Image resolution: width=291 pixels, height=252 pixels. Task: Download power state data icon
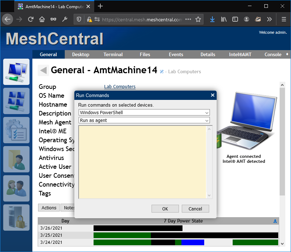(x=275, y=221)
